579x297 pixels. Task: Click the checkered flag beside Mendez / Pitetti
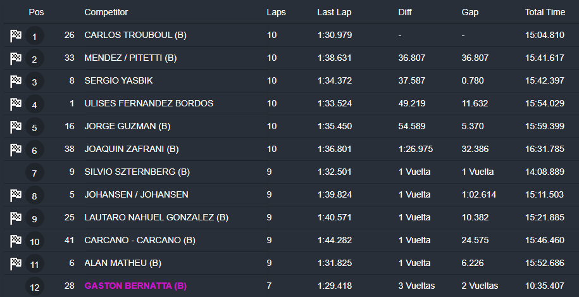[16, 59]
